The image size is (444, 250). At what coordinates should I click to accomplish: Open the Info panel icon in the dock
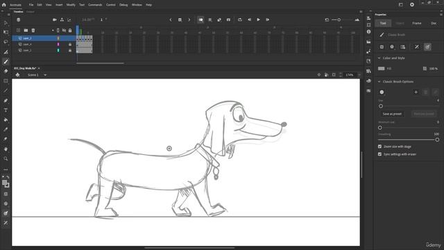(368, 32)
